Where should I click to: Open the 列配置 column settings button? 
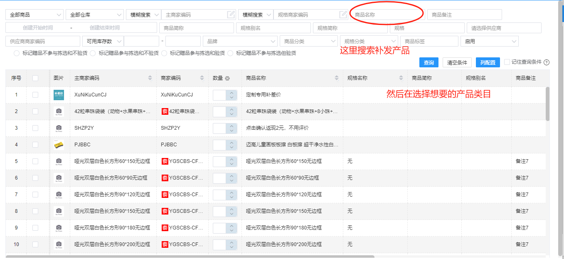coord(488,62)
